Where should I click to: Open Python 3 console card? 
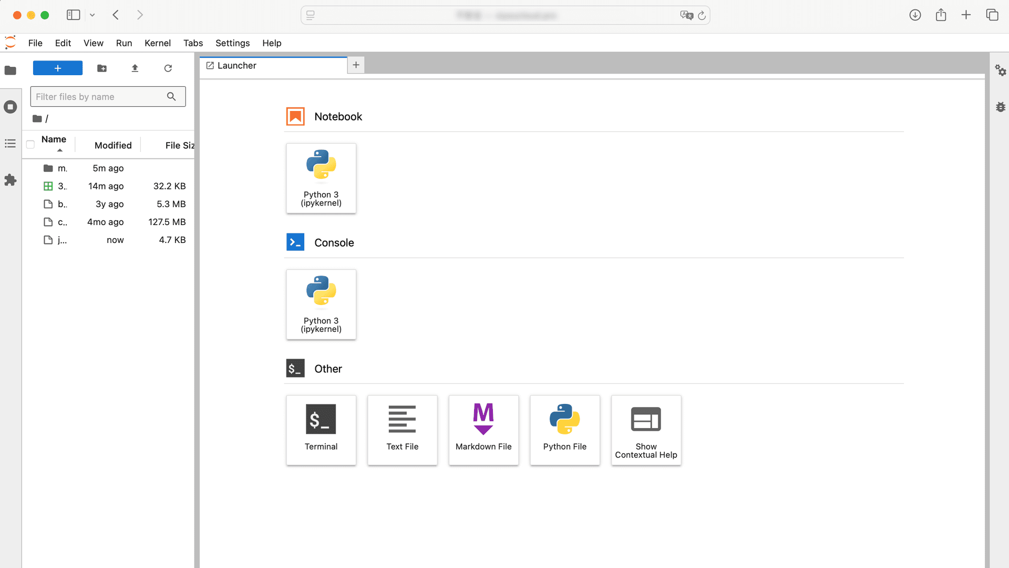pyautogui.click(x=321, y=304)
